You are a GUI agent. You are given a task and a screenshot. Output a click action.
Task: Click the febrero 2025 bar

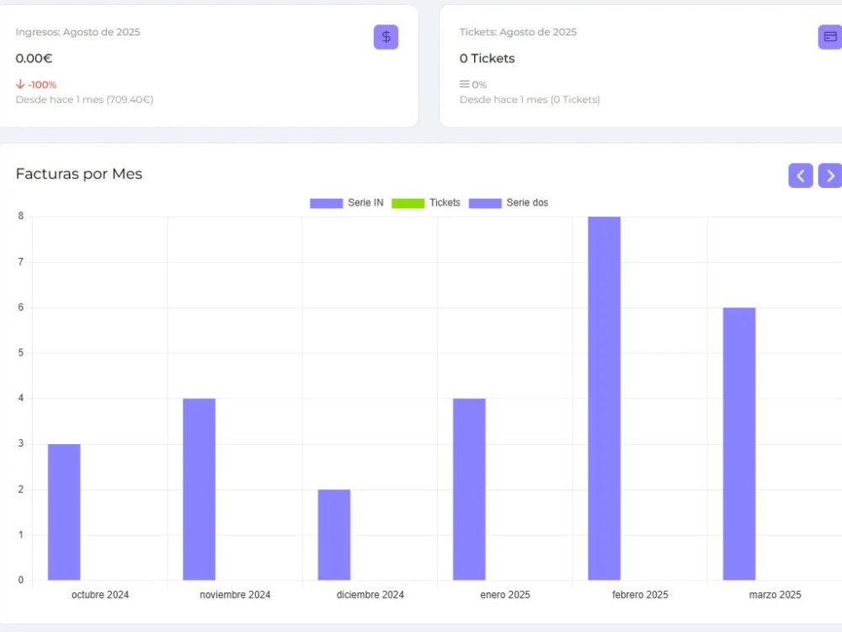pos(604,399)
